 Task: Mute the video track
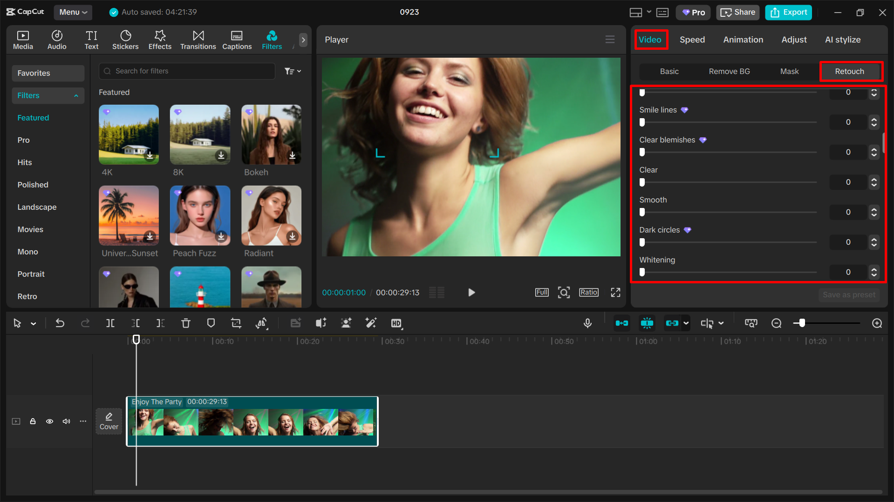66,421
